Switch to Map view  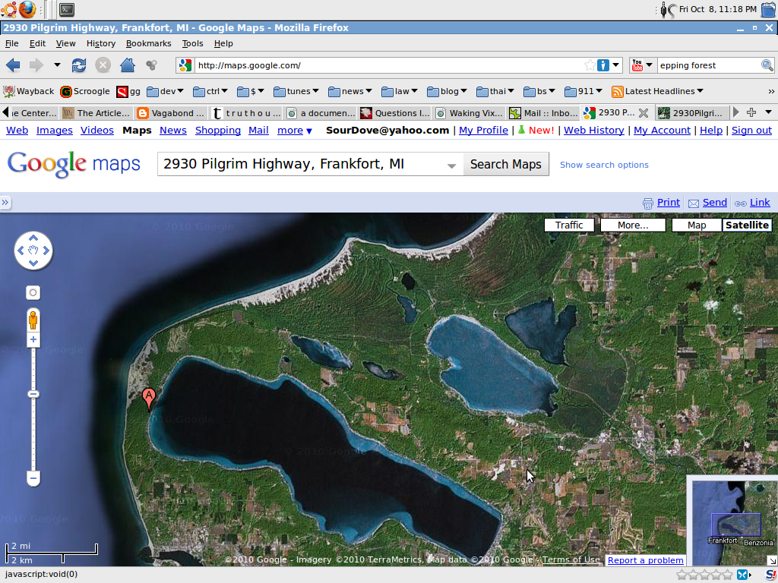tap(697, 225)
